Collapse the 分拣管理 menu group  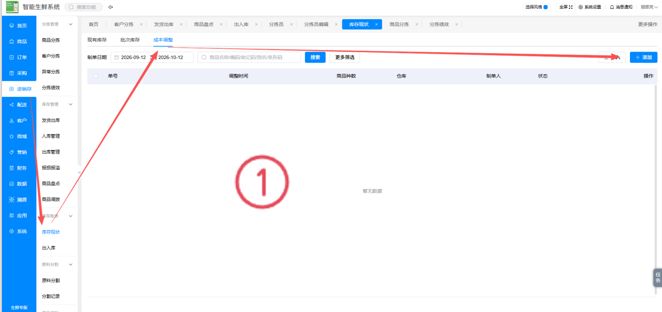coord(70,24)
